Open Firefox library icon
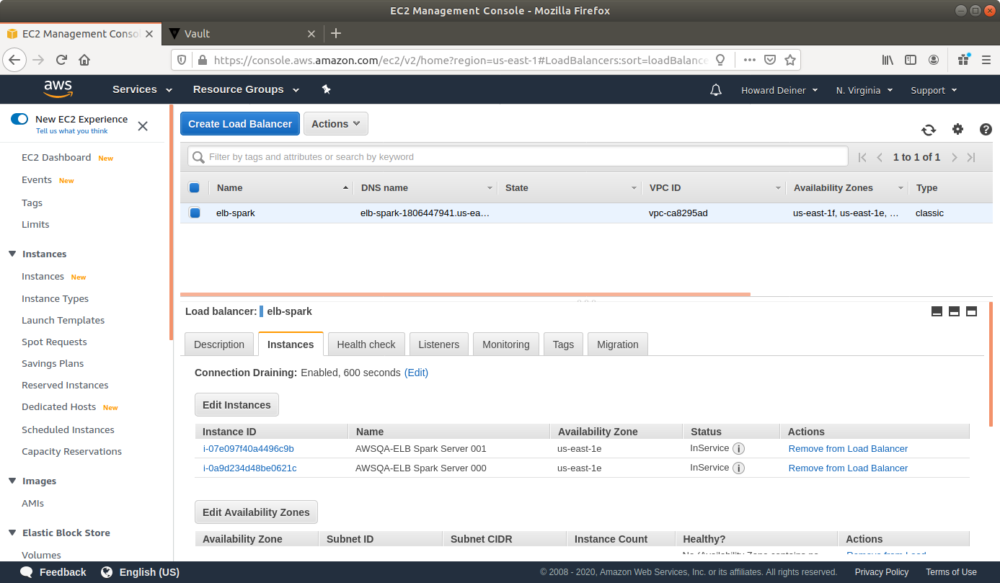The image size is (1000, 583). [888, 60]
